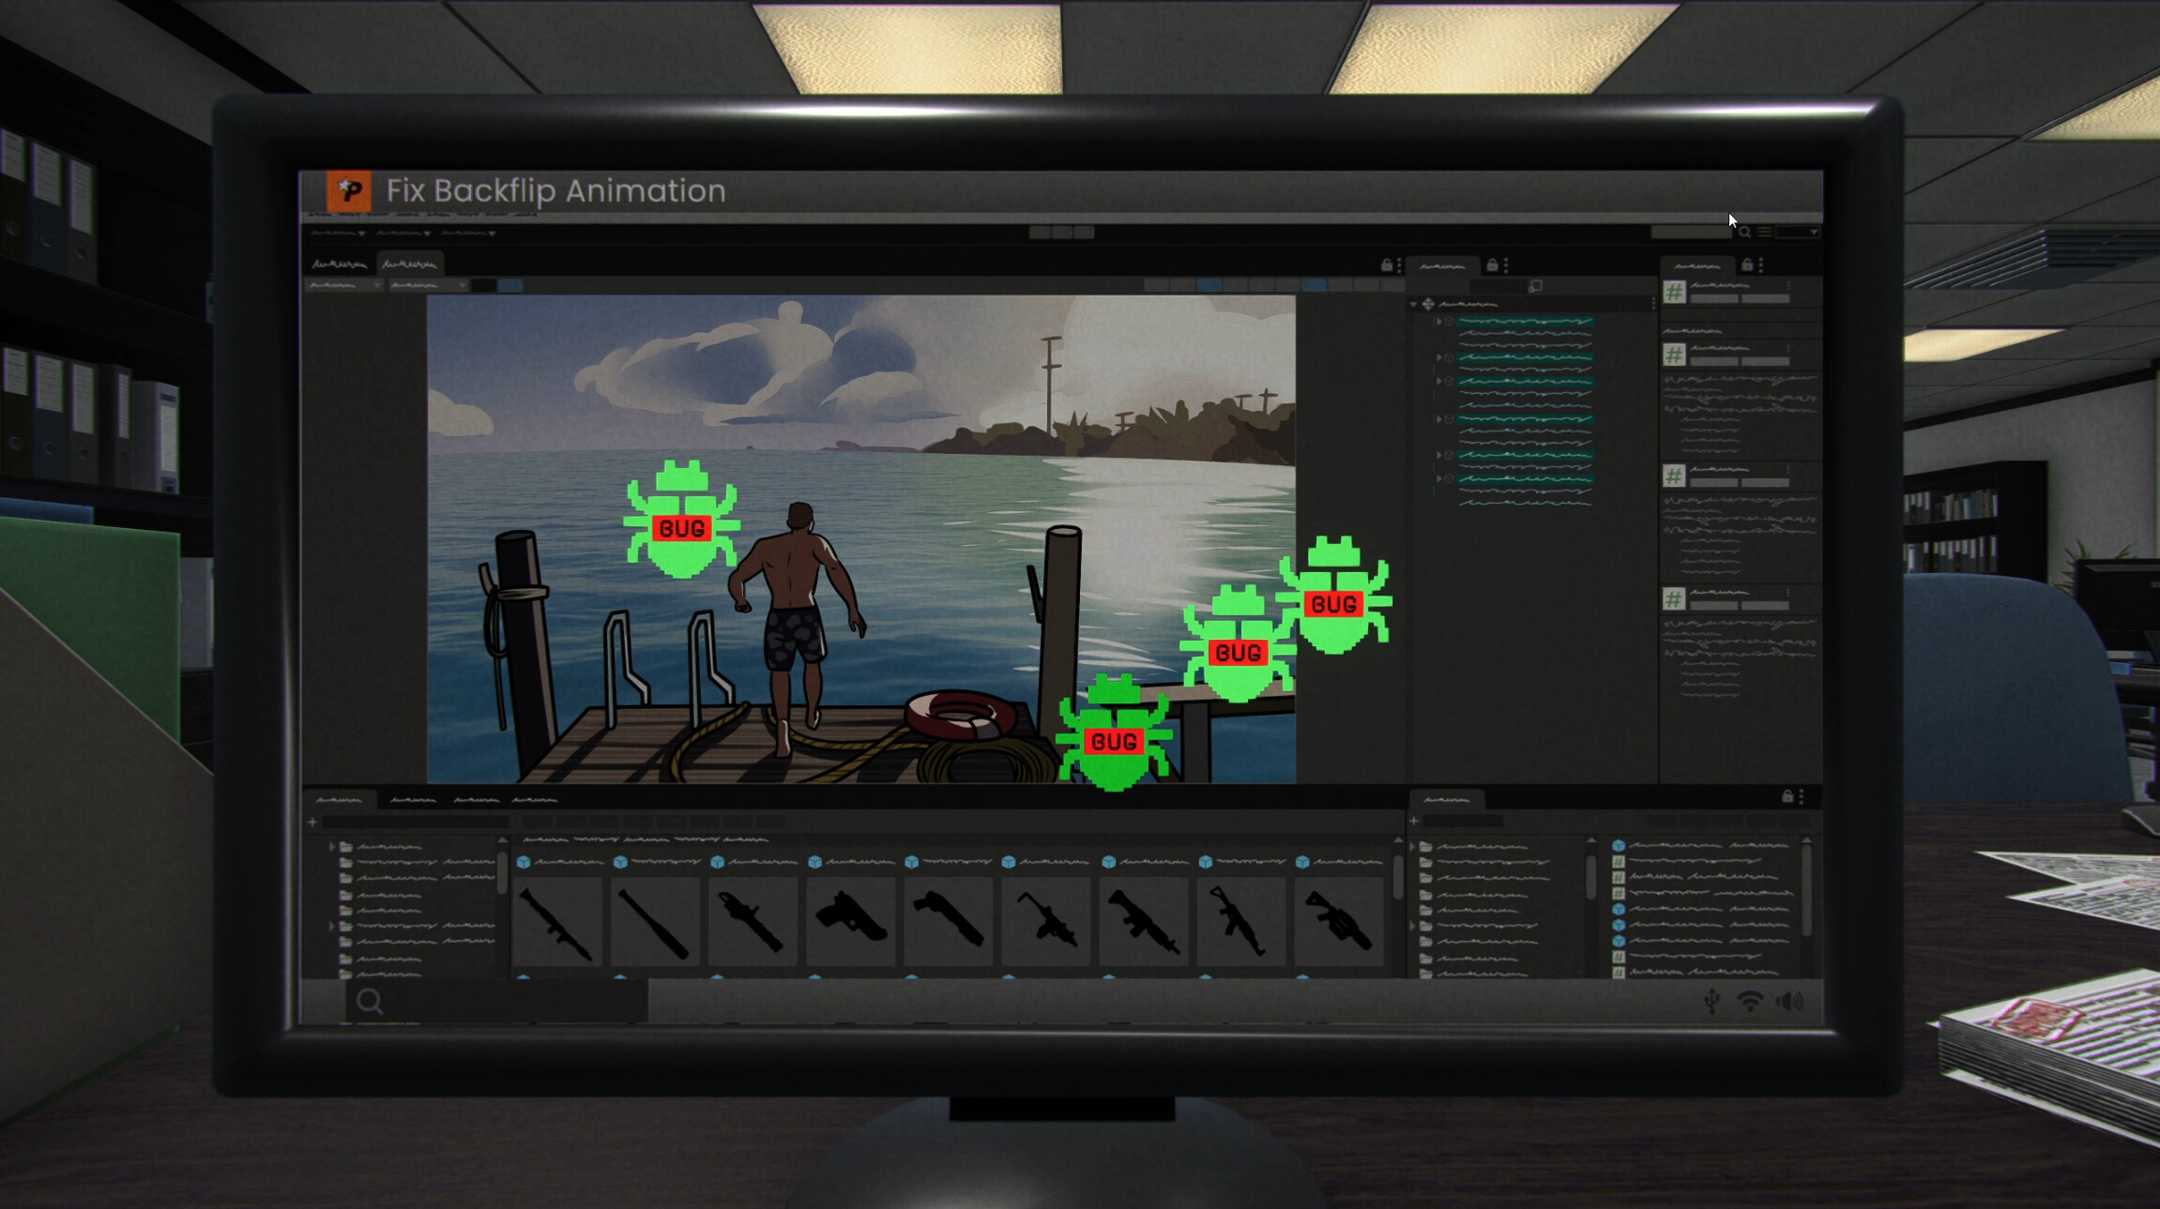Open the three-line list icon beside top search
The height and width of the screenshot is (1209, 2160).
point(1765,232)
